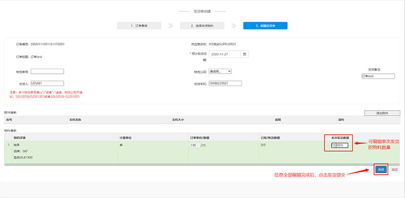Click the 添加附件 button
The height and width of the screenshot is (198, 405).
[x=382, y=113]
